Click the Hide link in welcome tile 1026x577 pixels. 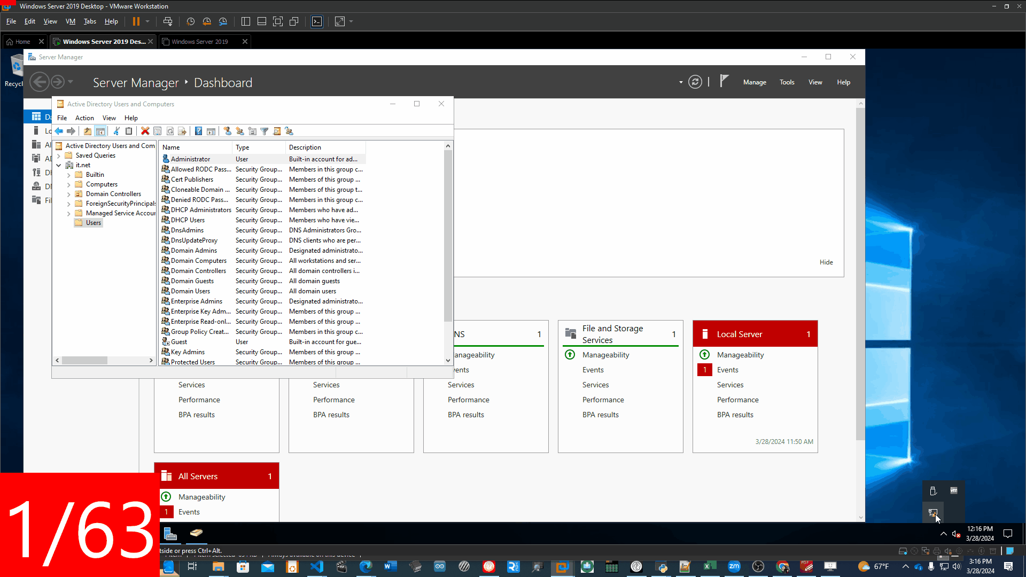point(826,262)
